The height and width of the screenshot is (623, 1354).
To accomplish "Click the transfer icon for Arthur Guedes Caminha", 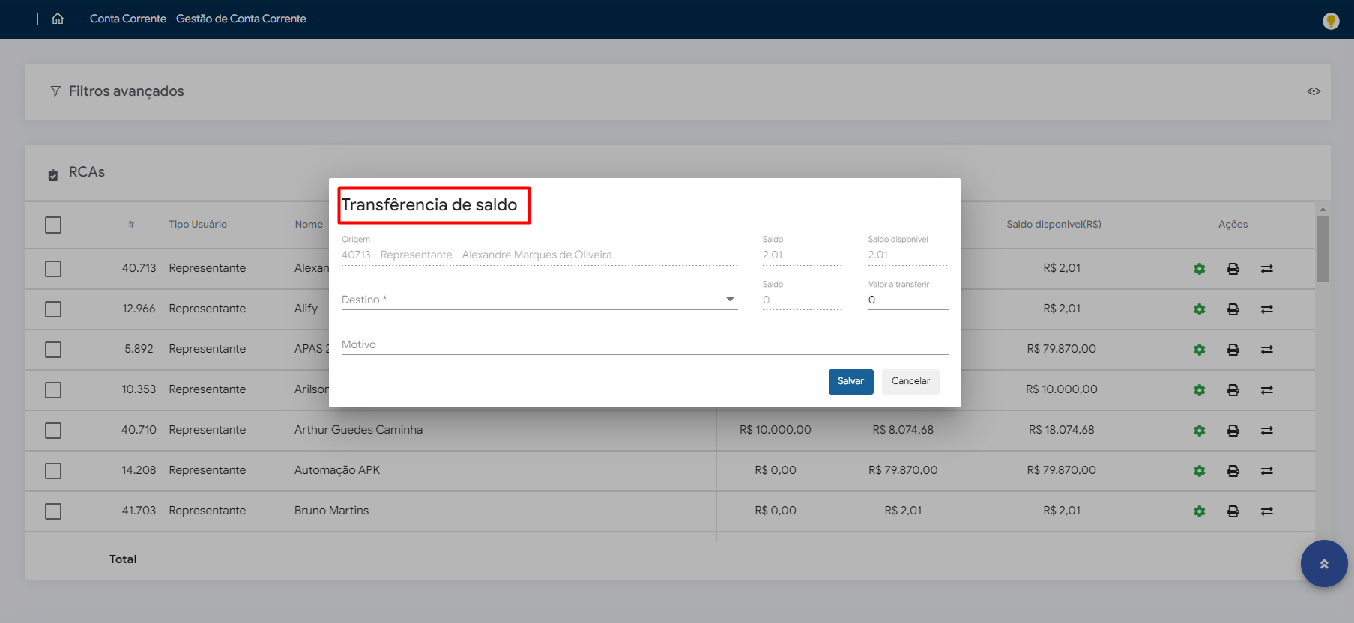I will coord(1266,431).
